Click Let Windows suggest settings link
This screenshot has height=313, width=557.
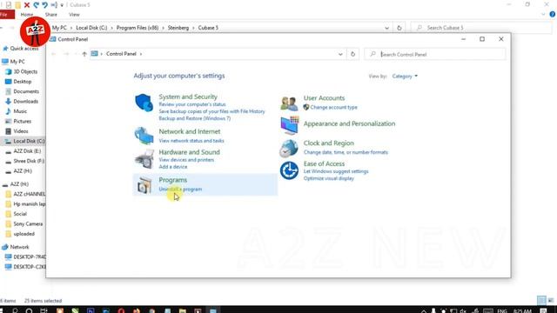click(336, 171)
